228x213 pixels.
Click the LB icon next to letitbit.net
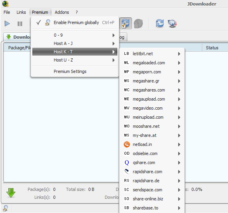[x=127, y=54]
